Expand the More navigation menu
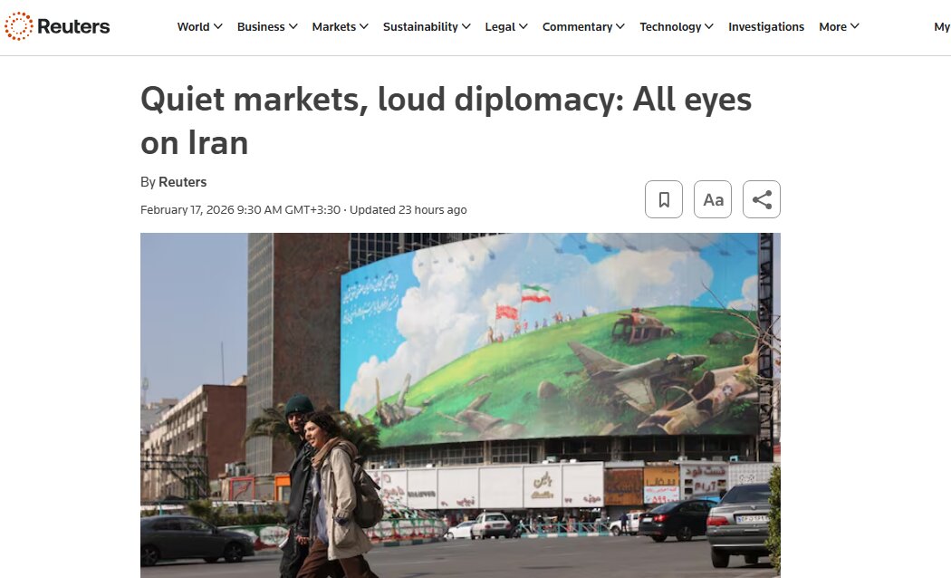This screenshot has width=951, height=578. 839,26
